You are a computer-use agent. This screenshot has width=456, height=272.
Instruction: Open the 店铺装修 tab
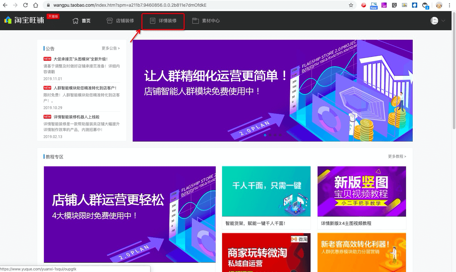point(120,21)
